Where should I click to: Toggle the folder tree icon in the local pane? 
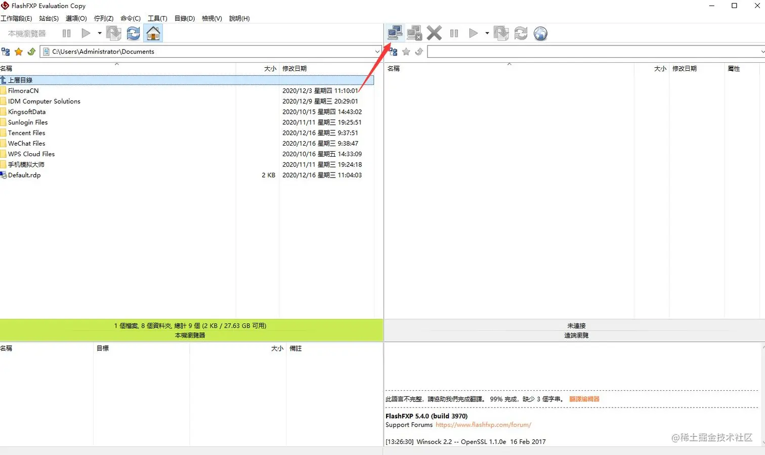(6, 52)
